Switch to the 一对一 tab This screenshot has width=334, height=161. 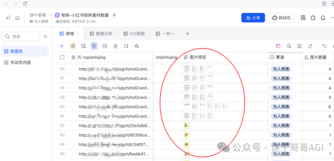[x=165, y=34]
